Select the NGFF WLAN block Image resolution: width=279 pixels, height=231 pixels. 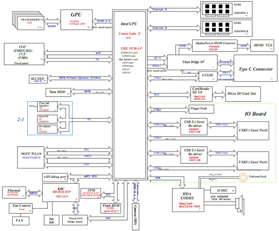click(31, 158)
